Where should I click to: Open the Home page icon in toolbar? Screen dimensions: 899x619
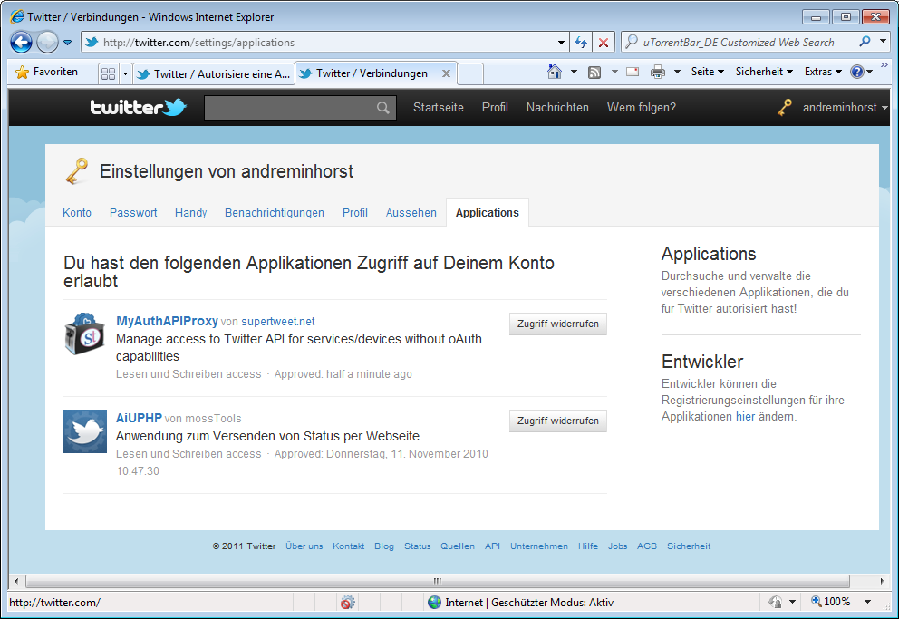(555, 72)
